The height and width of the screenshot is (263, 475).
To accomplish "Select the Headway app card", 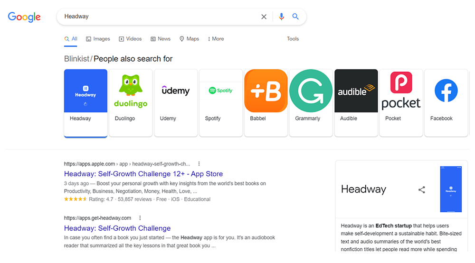I will pos(85,103).
